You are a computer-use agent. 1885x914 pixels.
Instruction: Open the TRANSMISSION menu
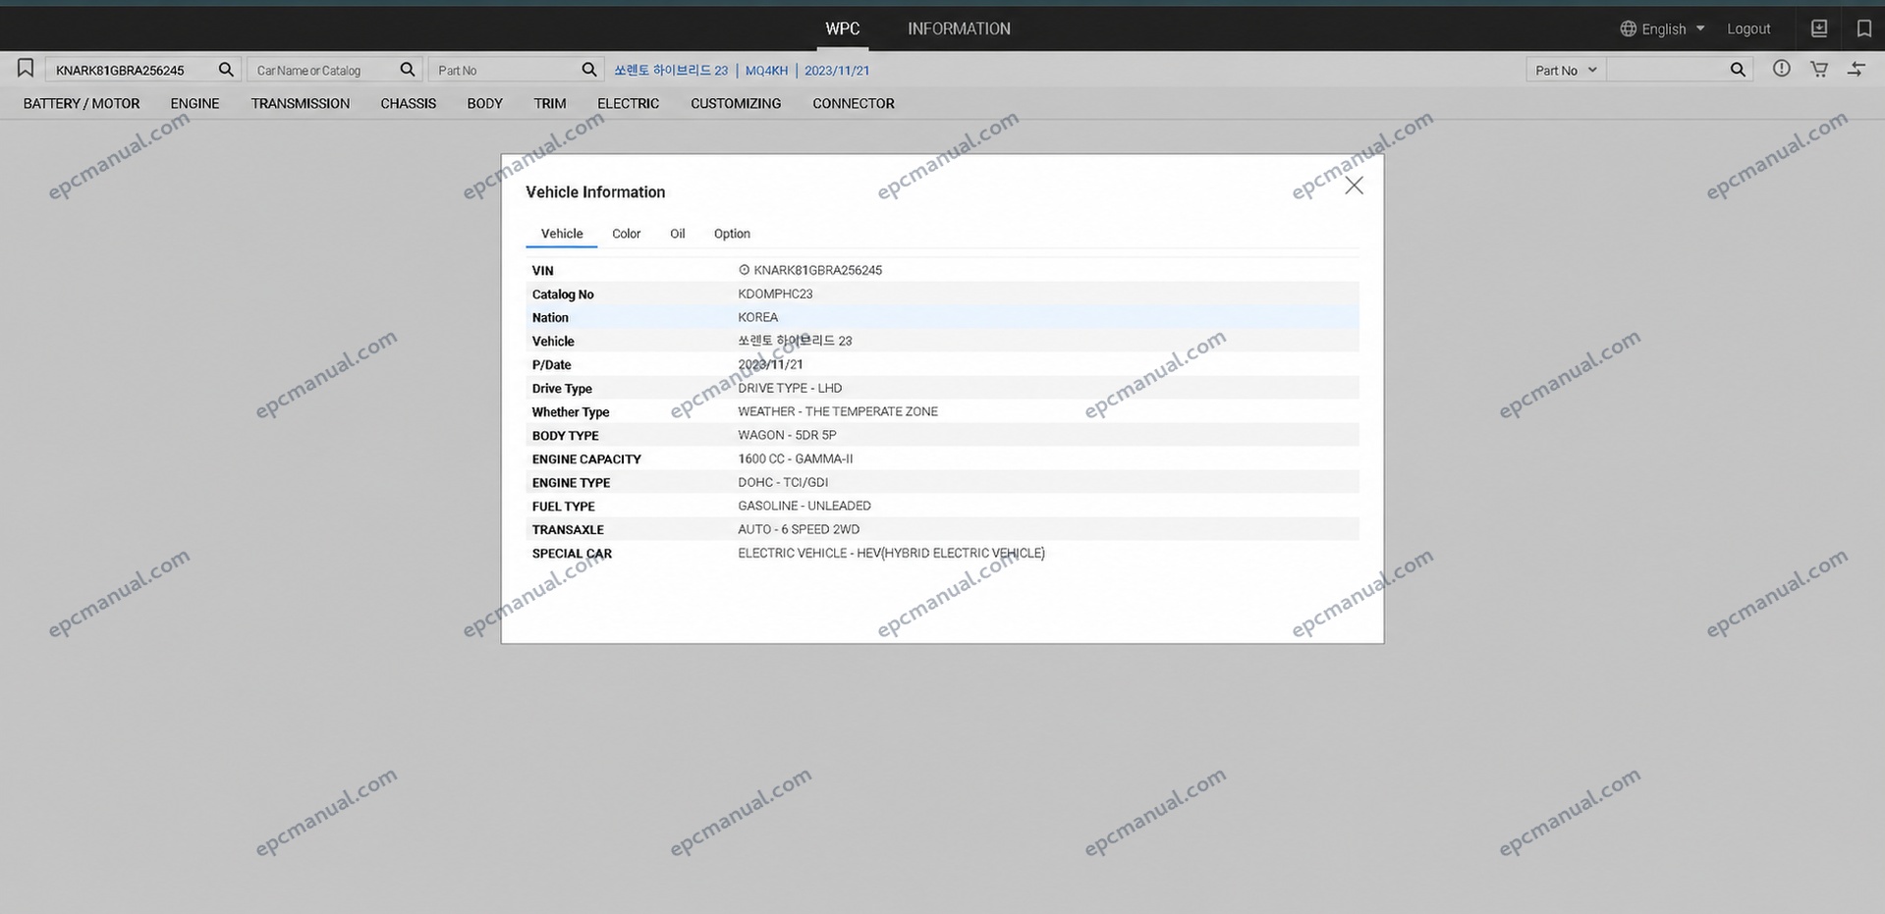300,103
